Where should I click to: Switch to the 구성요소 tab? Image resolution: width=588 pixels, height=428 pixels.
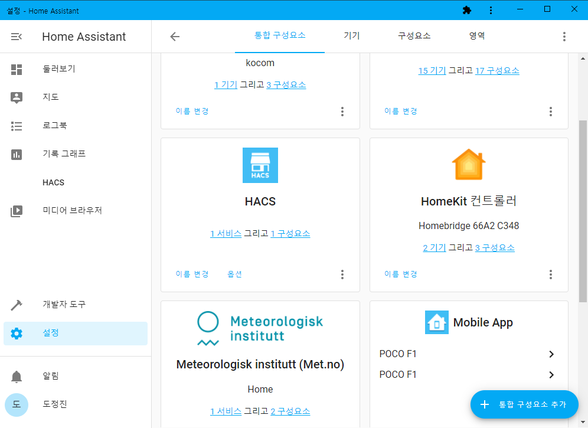click(x=414, y=36)
